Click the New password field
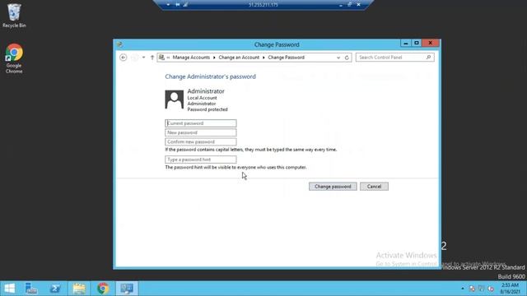The width and height of the screenshot is (527, 296). point(201,132)
